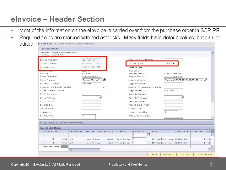226x170 pixels.
Task: Click the Supplier Invoice Number field
Action: click(x=173, y=60)
